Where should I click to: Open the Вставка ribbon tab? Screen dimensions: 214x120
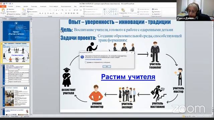point(18,6)
